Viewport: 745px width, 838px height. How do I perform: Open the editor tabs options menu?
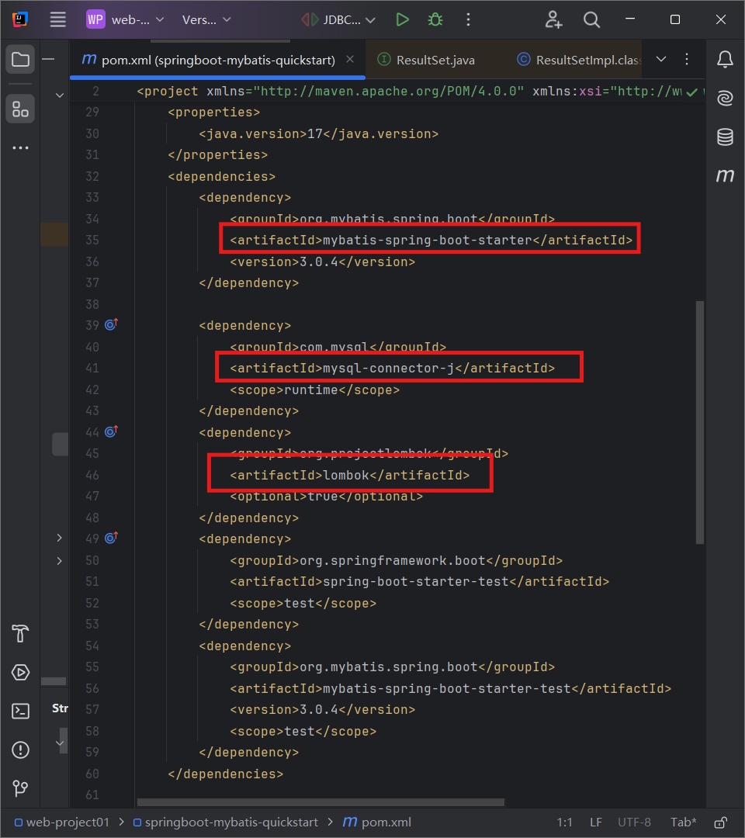[x=687, y=59]
